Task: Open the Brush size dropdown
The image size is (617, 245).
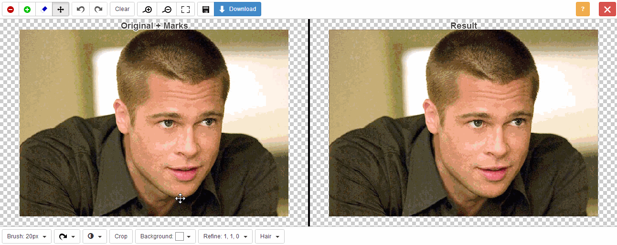Action: [27, 236]
